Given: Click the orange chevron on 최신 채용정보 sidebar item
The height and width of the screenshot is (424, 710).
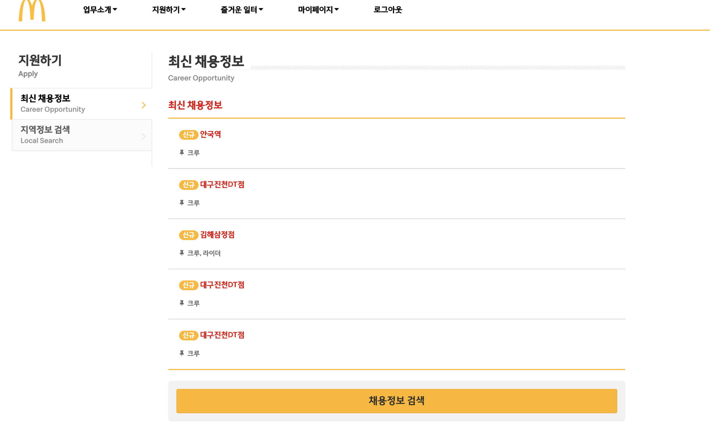Looking at the screenshot, I should click(143, 105).
